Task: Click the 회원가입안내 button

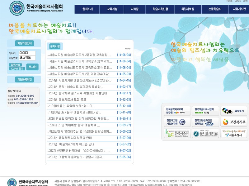Action: (x=24, y=43)
